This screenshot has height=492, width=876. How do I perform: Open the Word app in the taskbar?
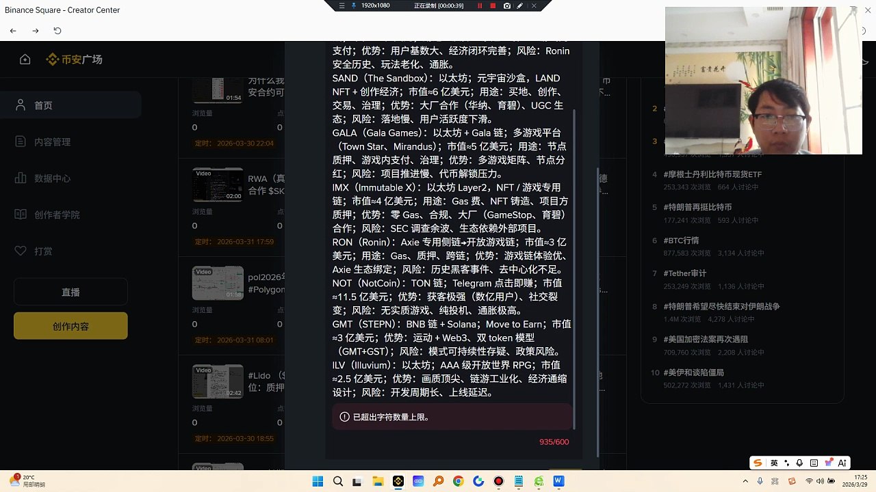[558, 482]
